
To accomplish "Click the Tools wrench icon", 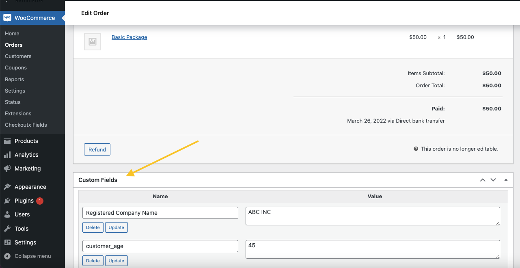I will [x=7, y=229].
